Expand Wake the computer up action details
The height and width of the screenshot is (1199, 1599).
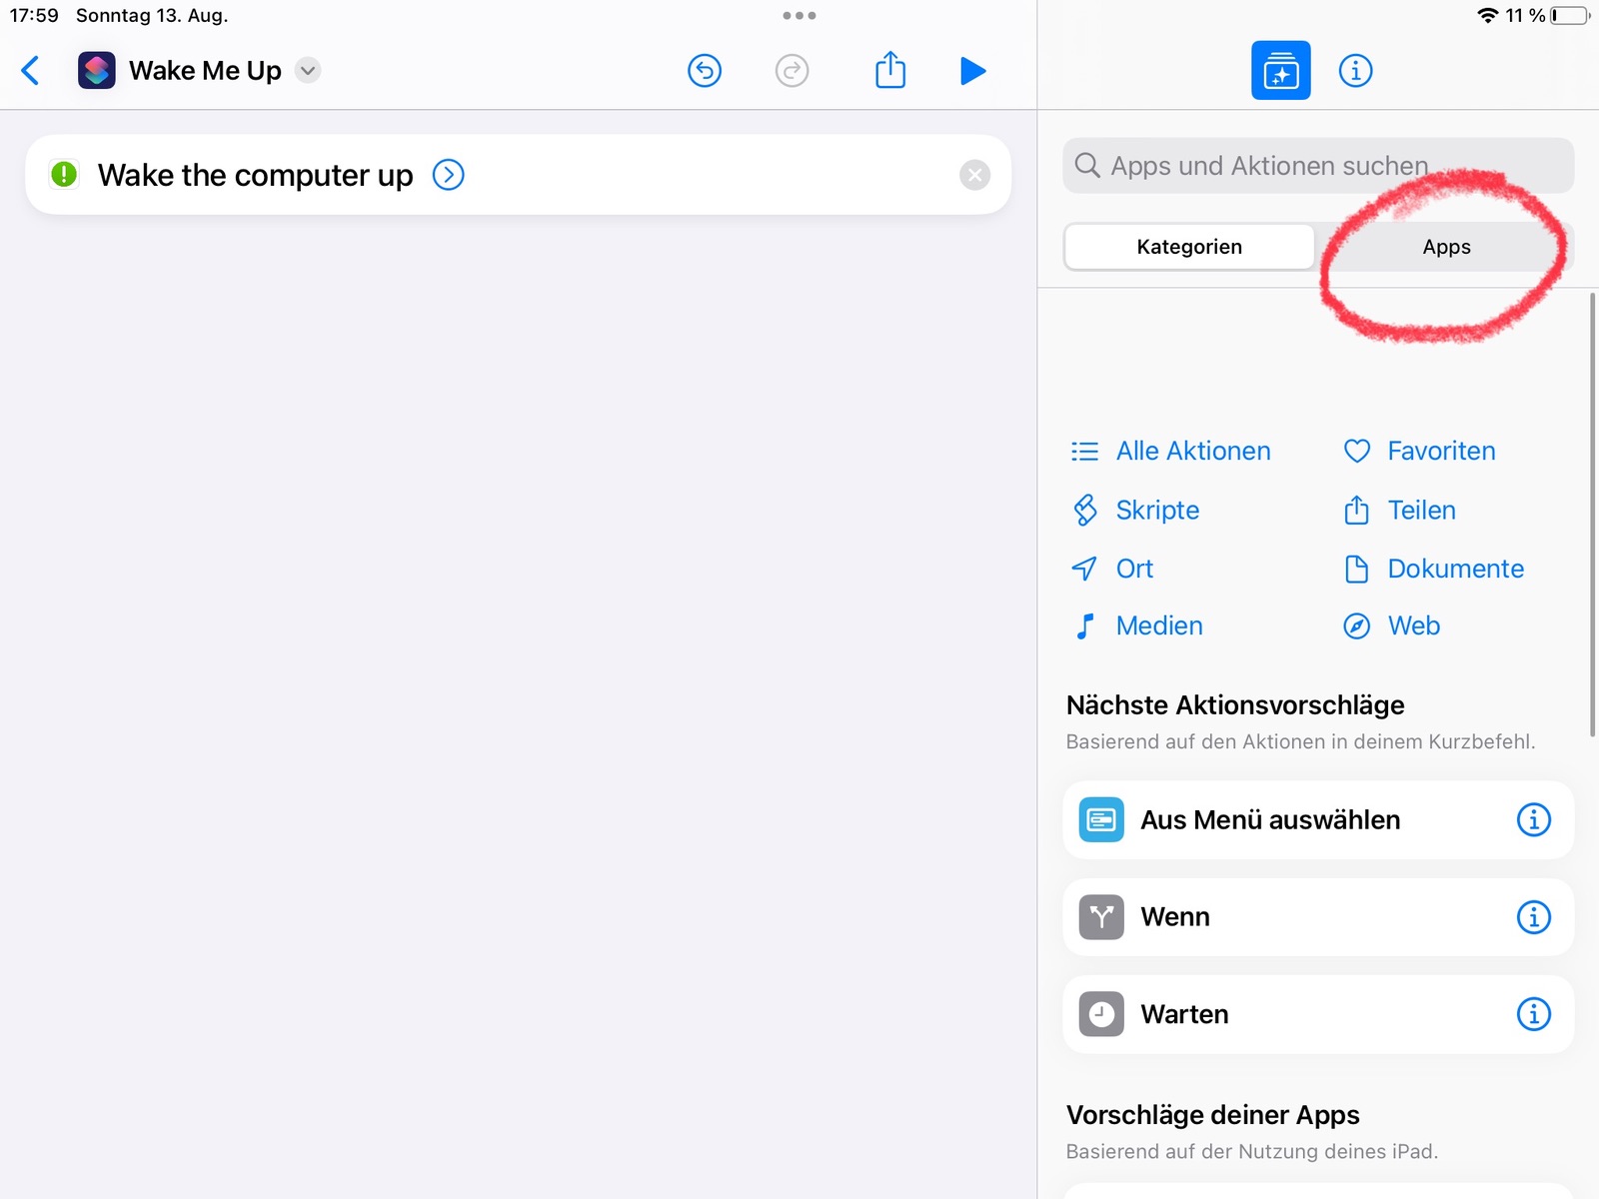[448, 175]
